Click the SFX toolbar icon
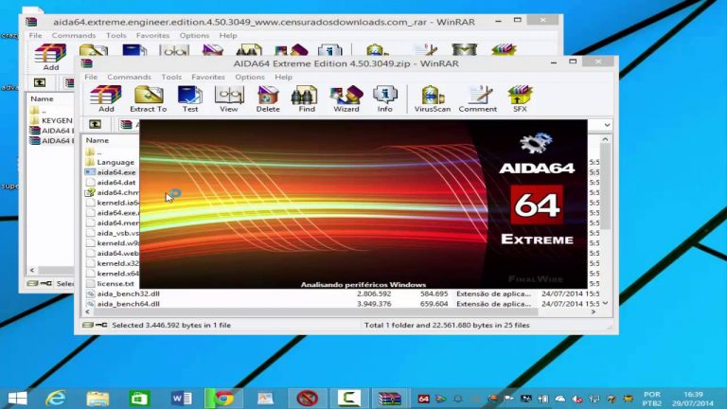The height and width of the screenshot is (409, 727). pos(520,98)
